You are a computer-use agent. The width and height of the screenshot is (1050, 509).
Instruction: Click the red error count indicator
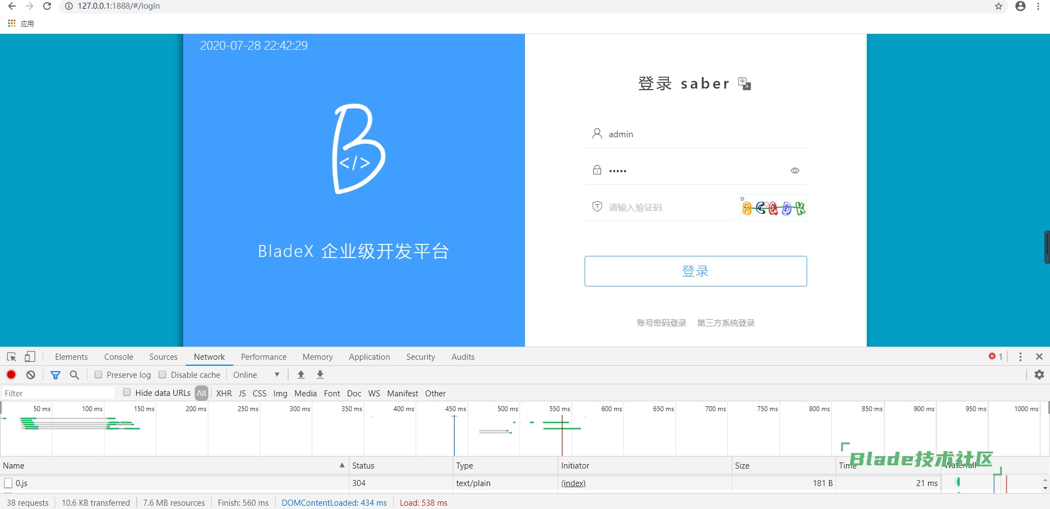[x=995, y=356]
